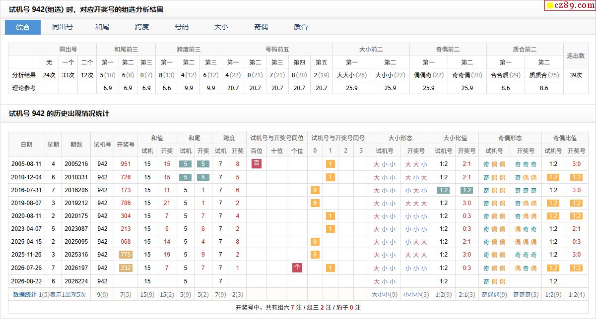596x319 pixels.
Task: Click 开奖号 304 in row 2020175
Action: coord(126,216)
